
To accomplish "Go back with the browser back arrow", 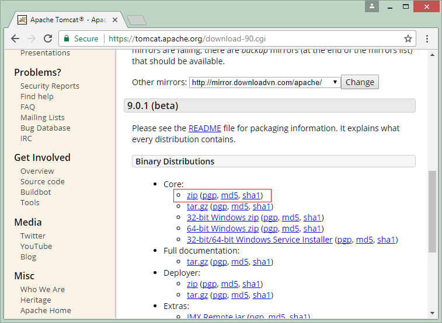I will tap(15, 38).
